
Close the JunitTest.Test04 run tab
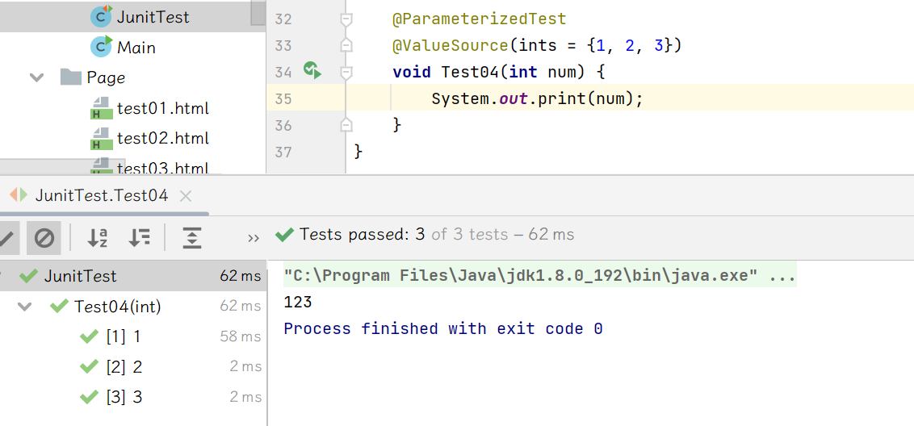186,196
